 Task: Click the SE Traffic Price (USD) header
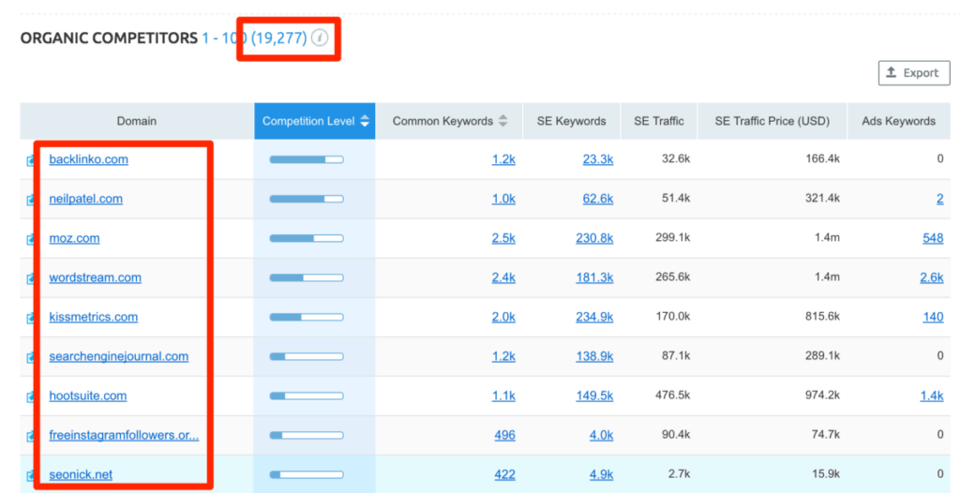coord(772,121)
